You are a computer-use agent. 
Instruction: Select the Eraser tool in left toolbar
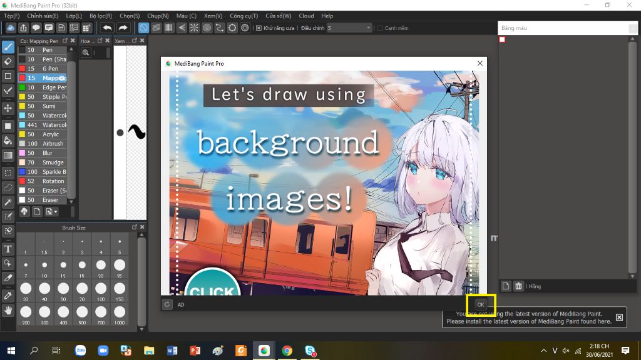(x=8, y=61)
